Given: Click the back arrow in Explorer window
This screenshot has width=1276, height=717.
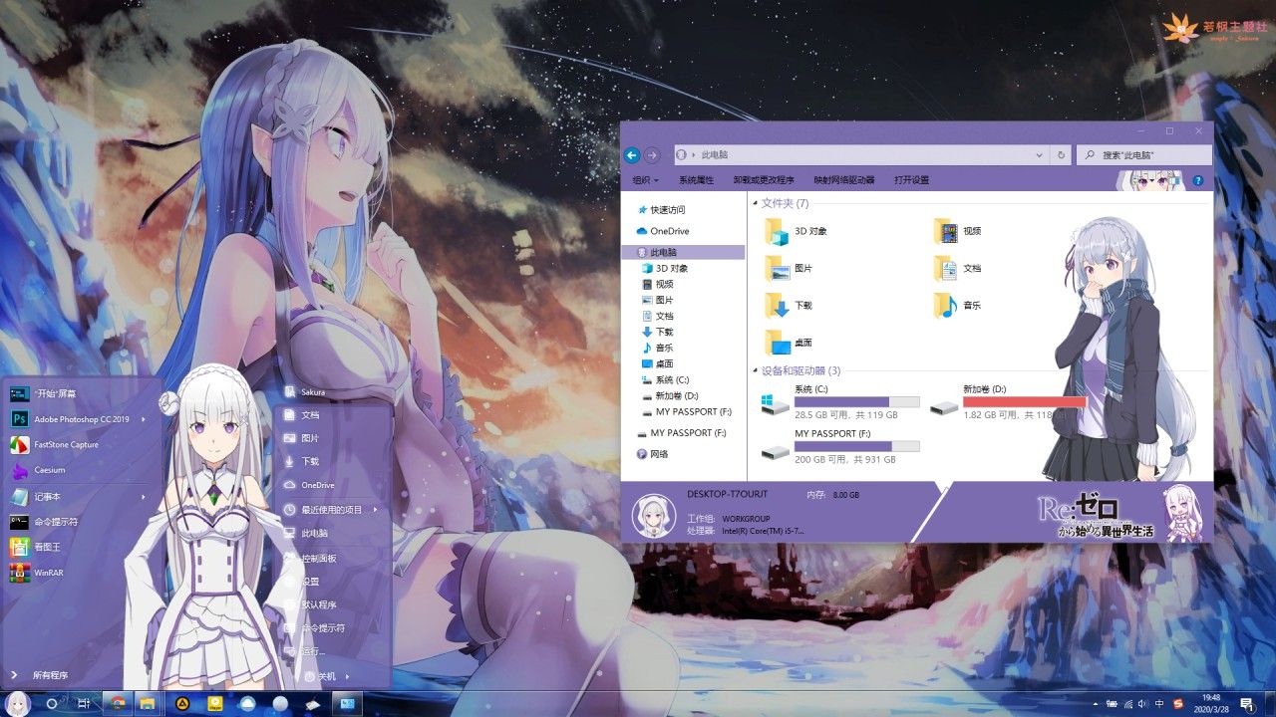Looking at the screenshot, I should [x=631, y=155].
